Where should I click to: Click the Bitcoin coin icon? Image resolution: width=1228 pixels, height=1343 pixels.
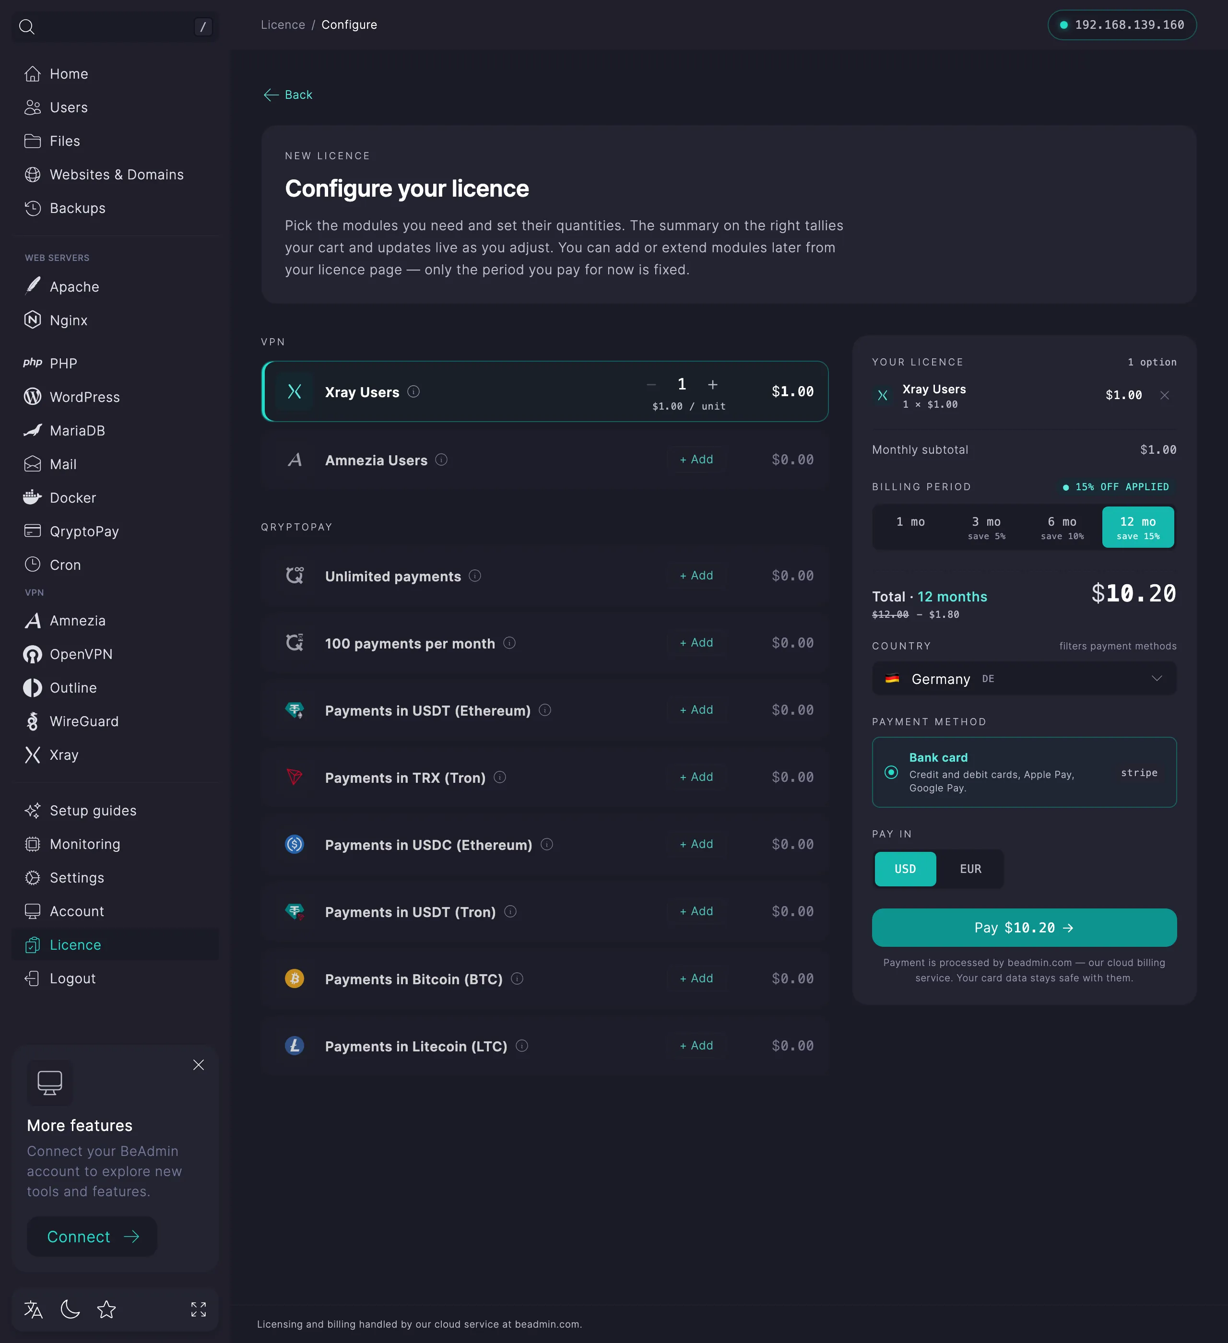(295, 978)
